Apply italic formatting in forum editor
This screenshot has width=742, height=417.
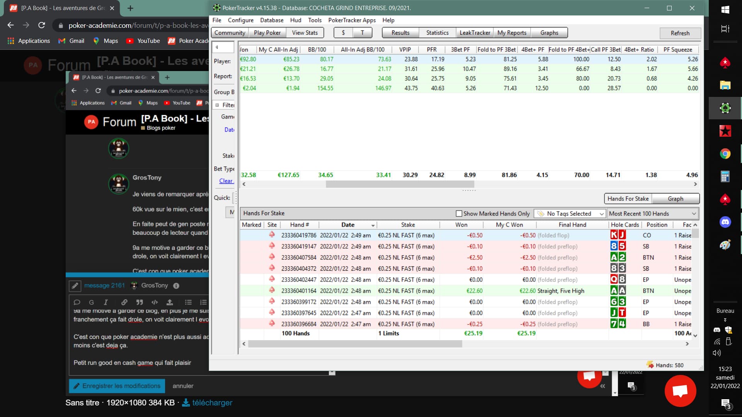point(106,302)
